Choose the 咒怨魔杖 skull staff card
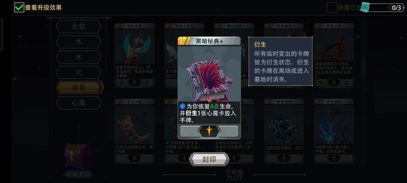The image size is (407, 183). pyautogui.click(x=334, y=131)
